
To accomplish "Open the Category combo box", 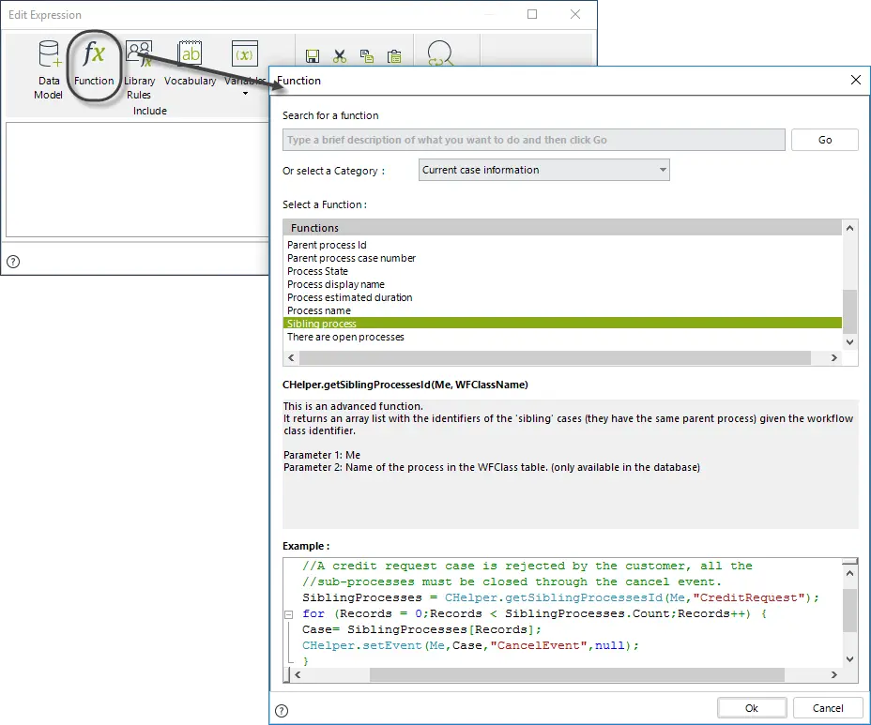I will pos(543,170).
